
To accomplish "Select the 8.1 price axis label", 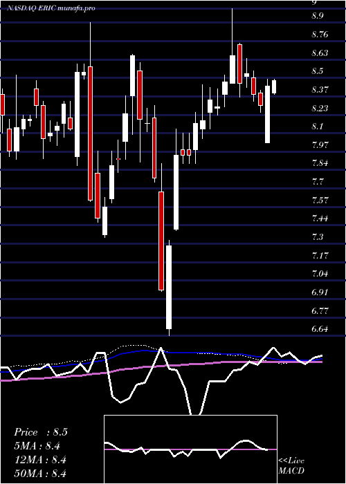I will pyautogui.click(x=317, y=127).
